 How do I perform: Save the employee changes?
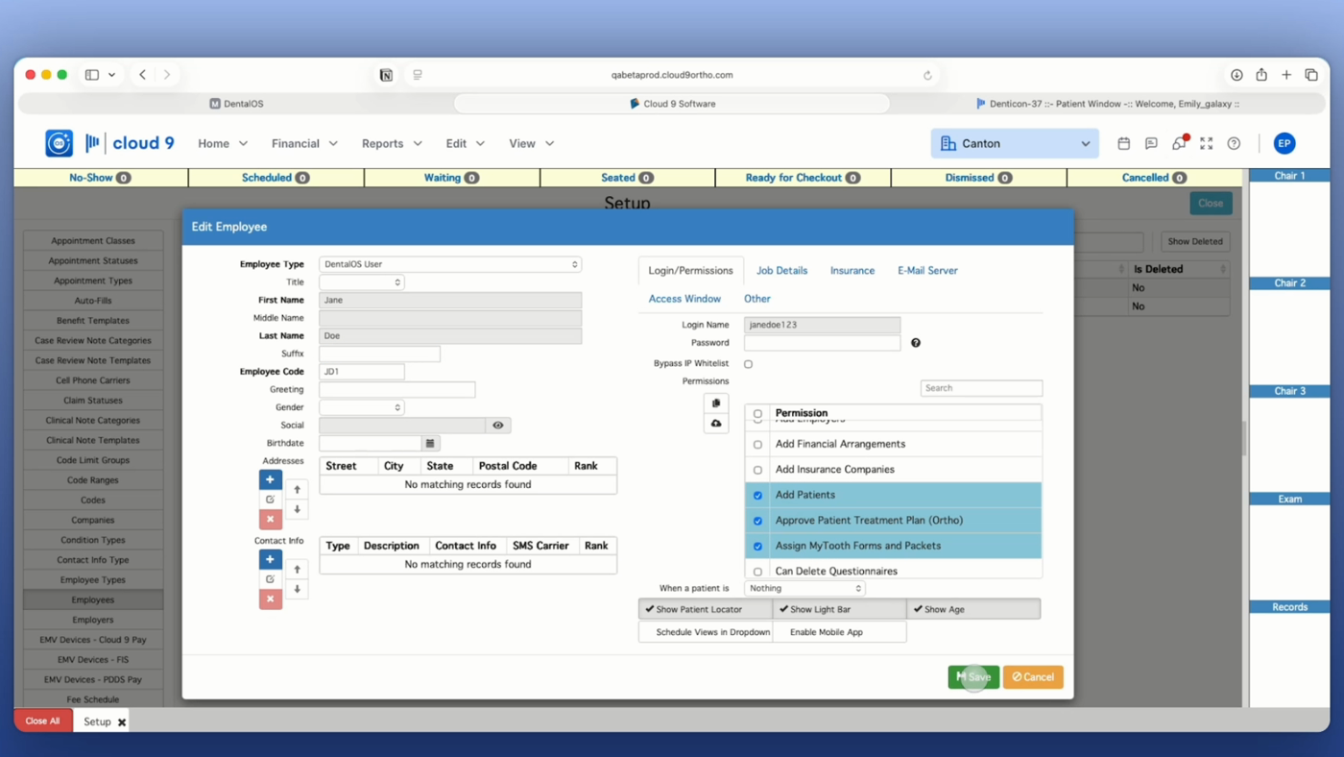pyautogui.click(x=973, y=677)
